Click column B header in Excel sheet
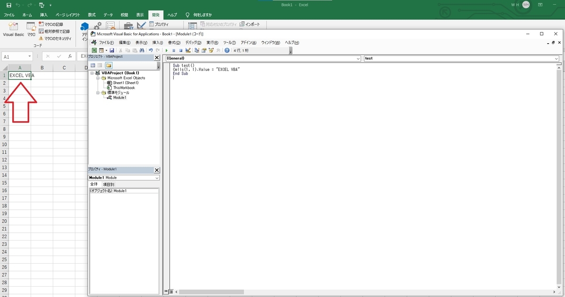The width and height of the screenshot is (565, 297). pyautogui.click(x=42, y=68)
